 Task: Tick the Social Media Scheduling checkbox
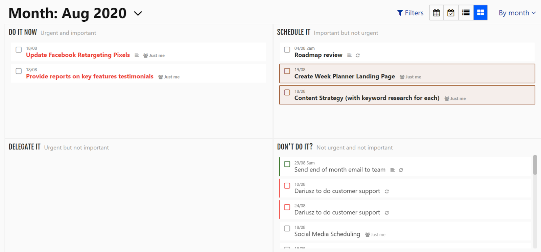287,228
